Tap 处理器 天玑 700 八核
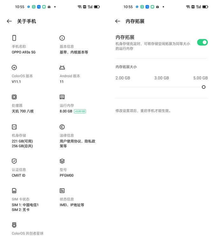This screenshot has width=213, height=236. point(23,108)
